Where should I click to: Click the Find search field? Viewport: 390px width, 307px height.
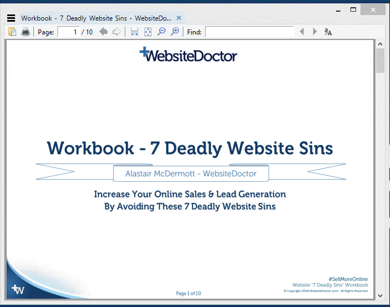pyautogui.click(x=250, y=32)
